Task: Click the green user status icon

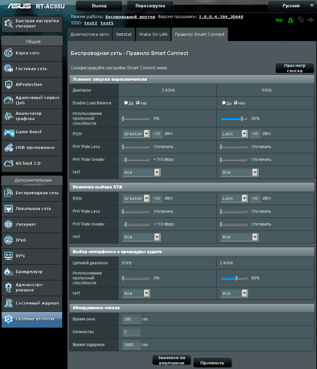Action: coord(291,20)
